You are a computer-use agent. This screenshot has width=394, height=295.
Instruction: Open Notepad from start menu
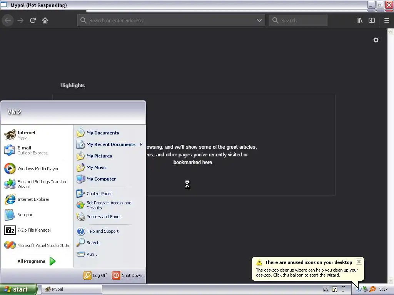click(37, 215)
